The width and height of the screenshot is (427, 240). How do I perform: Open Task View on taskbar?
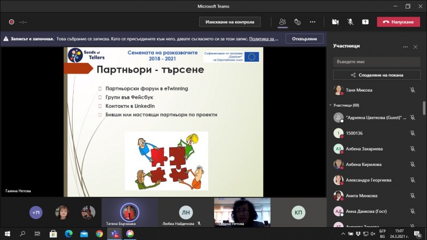coord(37,234)
